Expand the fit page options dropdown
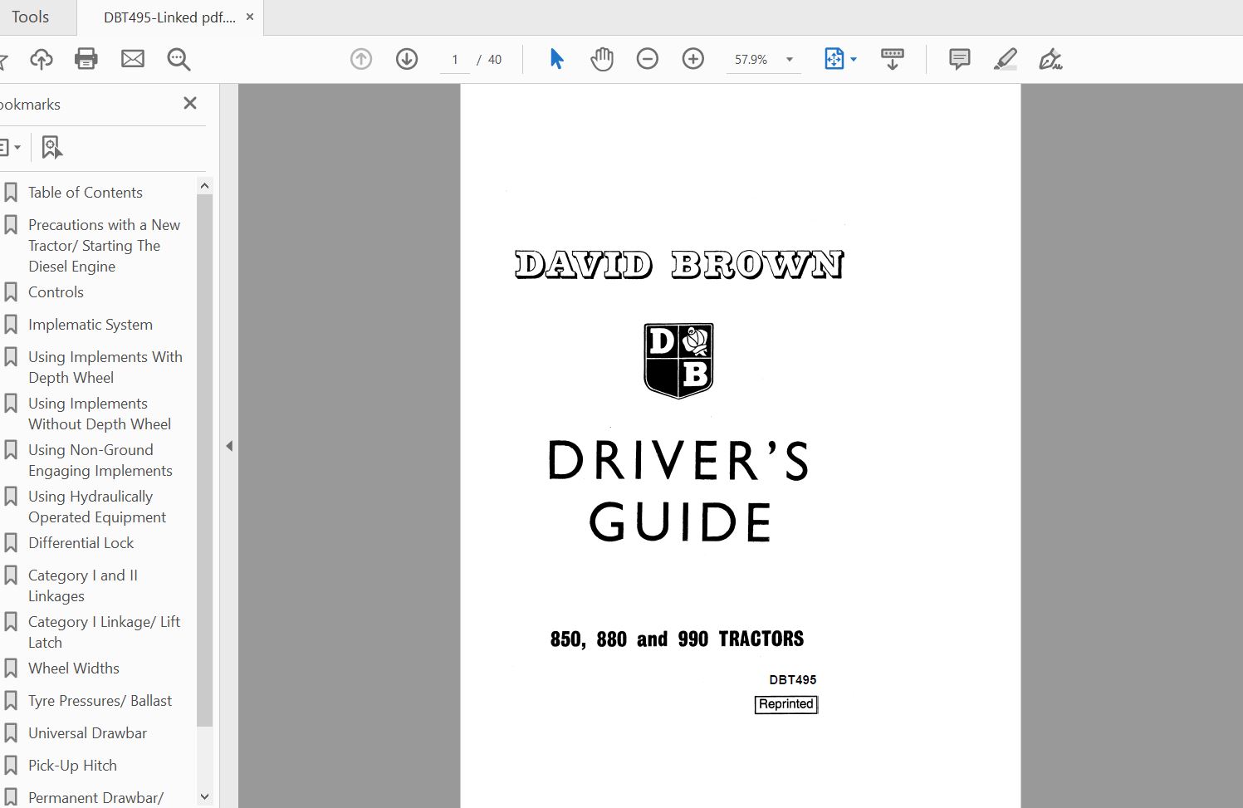Screen dimensions: 1243x808 pyautogui.click(x=854, y=60)
